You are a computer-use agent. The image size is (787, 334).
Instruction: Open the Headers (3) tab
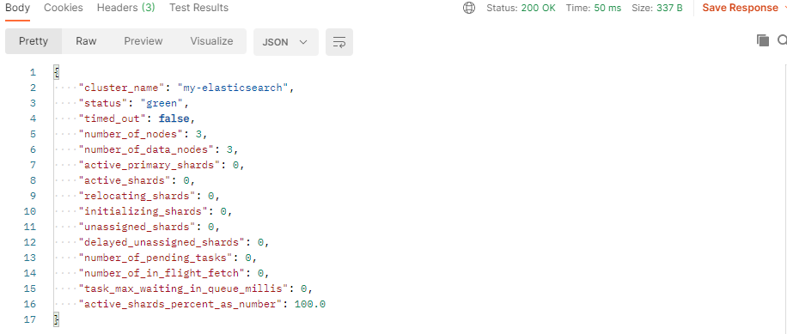pos(126,8)
